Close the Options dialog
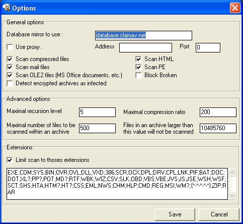The height and width of the screenshot is (224, 243). [235, 8]
